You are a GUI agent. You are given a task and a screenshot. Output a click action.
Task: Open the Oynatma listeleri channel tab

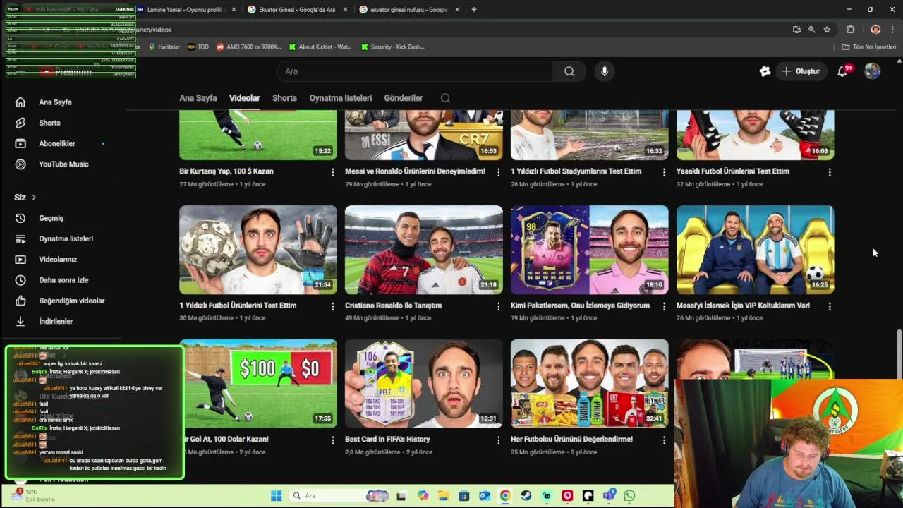pyautogui.click(x=340, y=98)
